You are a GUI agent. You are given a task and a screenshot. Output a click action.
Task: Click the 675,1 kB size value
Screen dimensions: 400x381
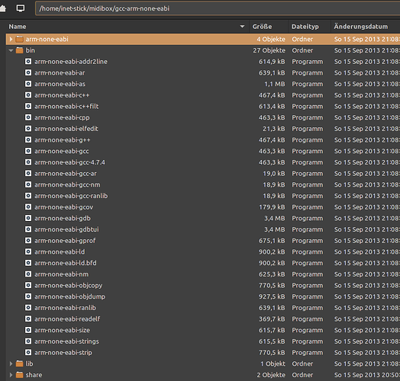click(272, 241)
